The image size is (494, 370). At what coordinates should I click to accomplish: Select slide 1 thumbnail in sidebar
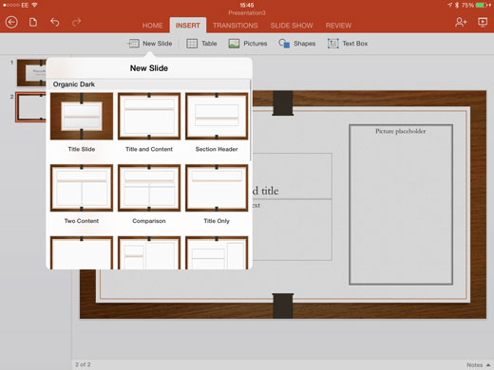(x=31, y=73)
